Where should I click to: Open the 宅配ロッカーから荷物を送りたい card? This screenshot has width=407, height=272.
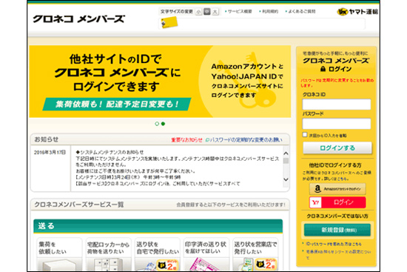coord(108,254)
